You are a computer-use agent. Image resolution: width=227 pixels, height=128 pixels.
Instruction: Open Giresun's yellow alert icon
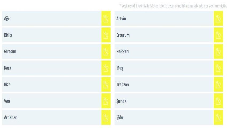click(x=106, y=51)
